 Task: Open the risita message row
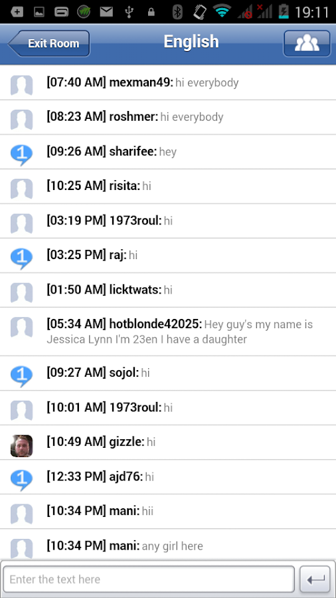168,186
